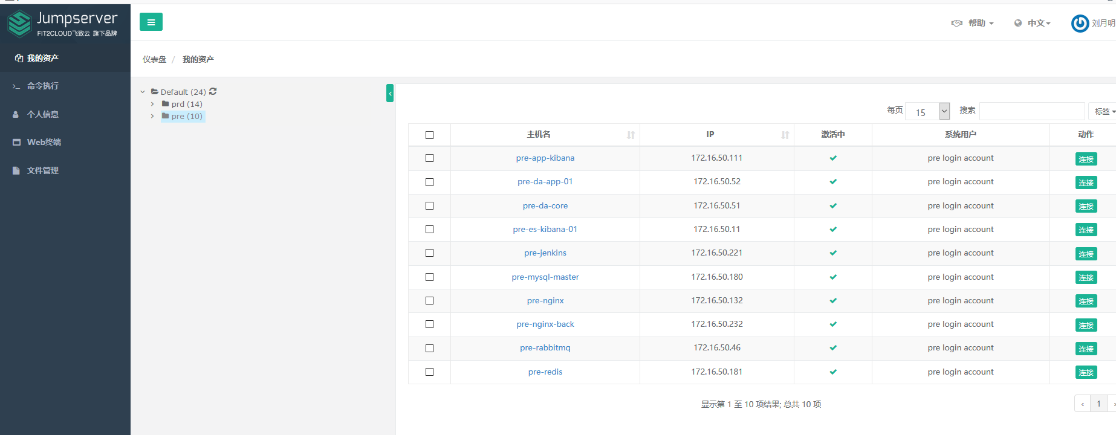
Task: Open Web终端 in the sidebar
Action: click(x=65, y=142)
